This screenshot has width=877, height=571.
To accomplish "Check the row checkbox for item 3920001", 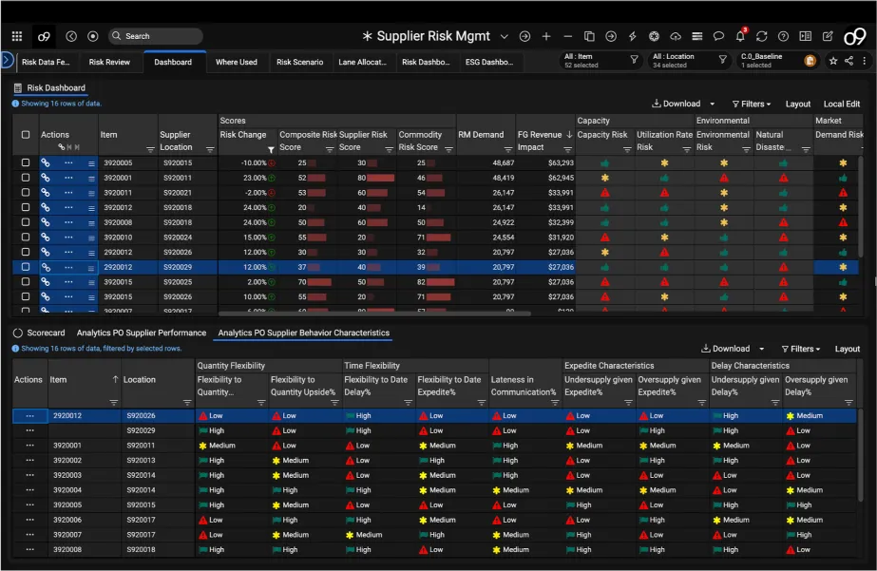I will 26,178.
